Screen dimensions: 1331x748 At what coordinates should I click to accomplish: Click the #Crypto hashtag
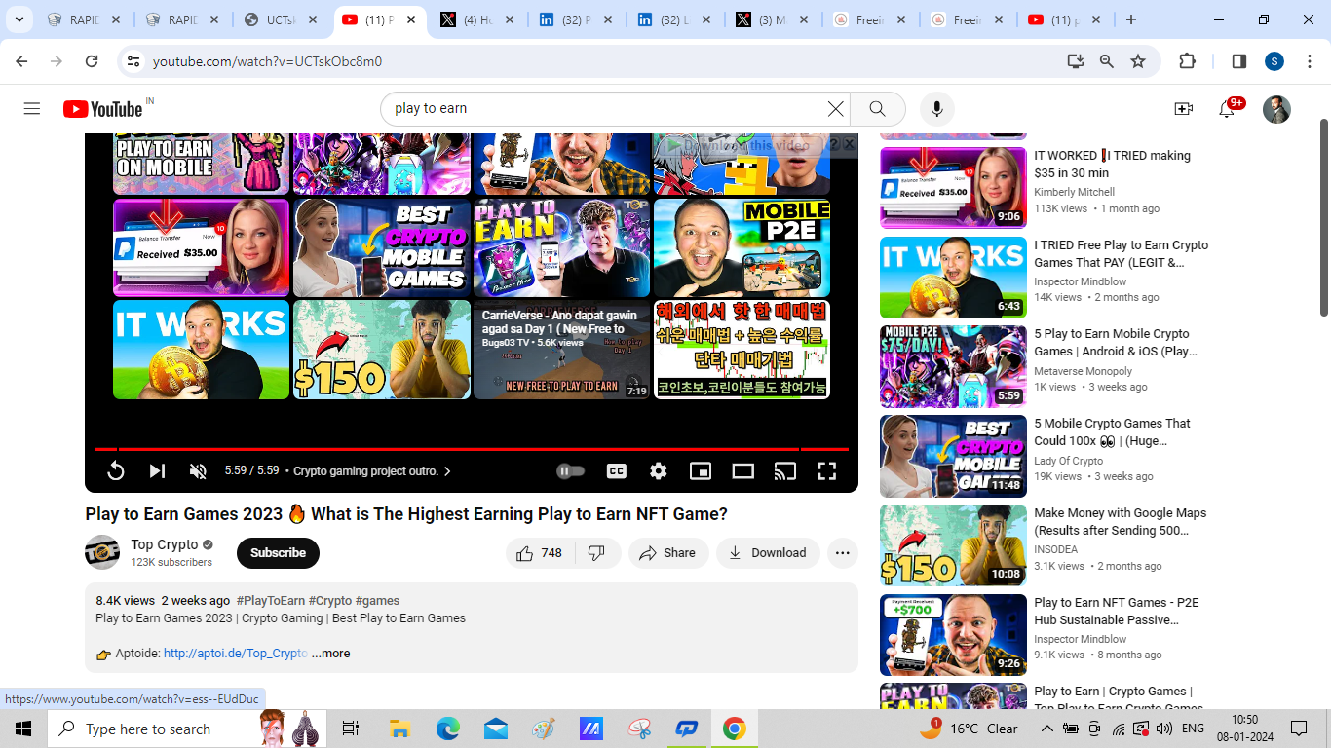click(x=330, y=601)
